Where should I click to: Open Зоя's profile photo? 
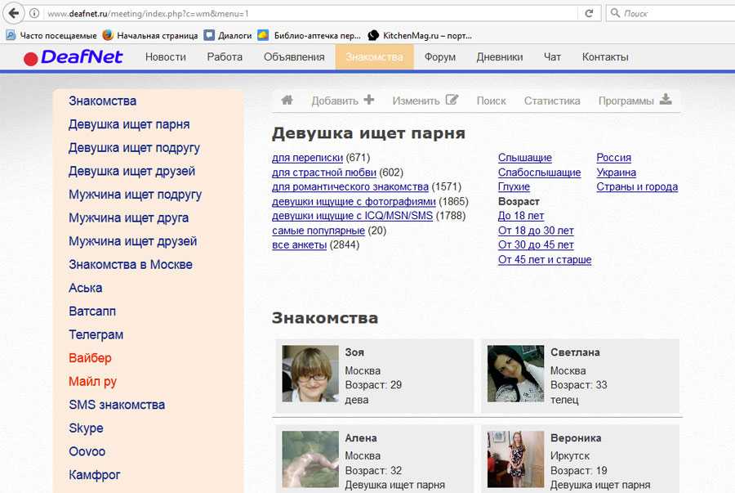pyautogui.click(x=310, y=373)
